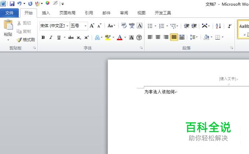Screen dimensions: 249x154
Task: Switch to the 页面布局 tab
Action: (x=67, y=13)
